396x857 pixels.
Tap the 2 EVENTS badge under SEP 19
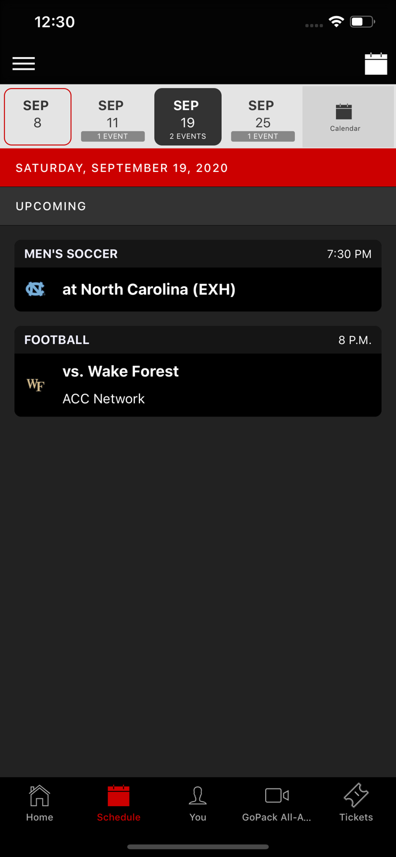click(x=187, y=136)
